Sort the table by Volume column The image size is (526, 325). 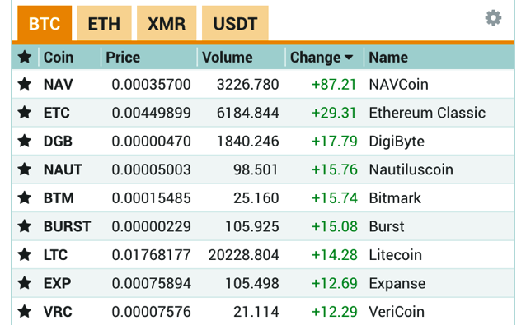click(227, 58)
